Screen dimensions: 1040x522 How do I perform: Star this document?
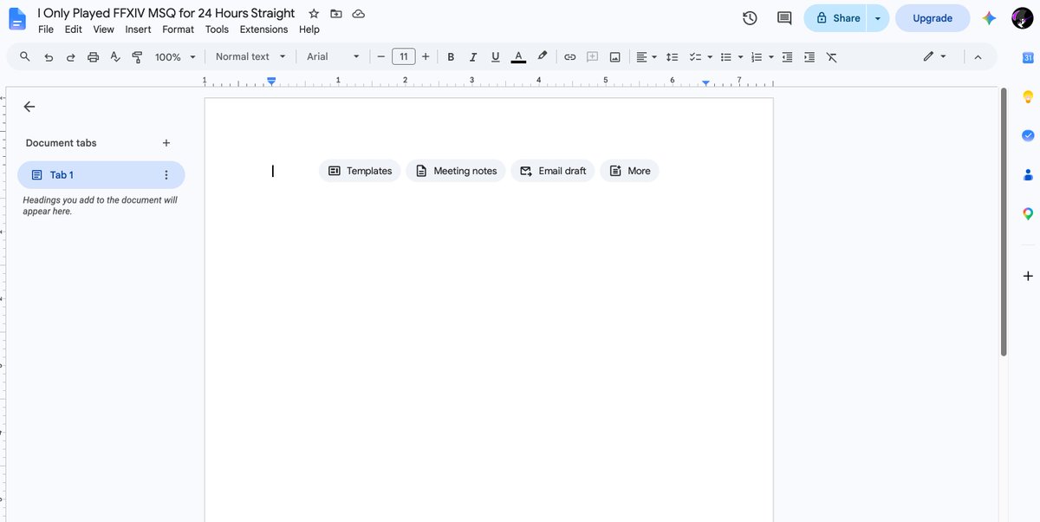(x=314, y=14)
